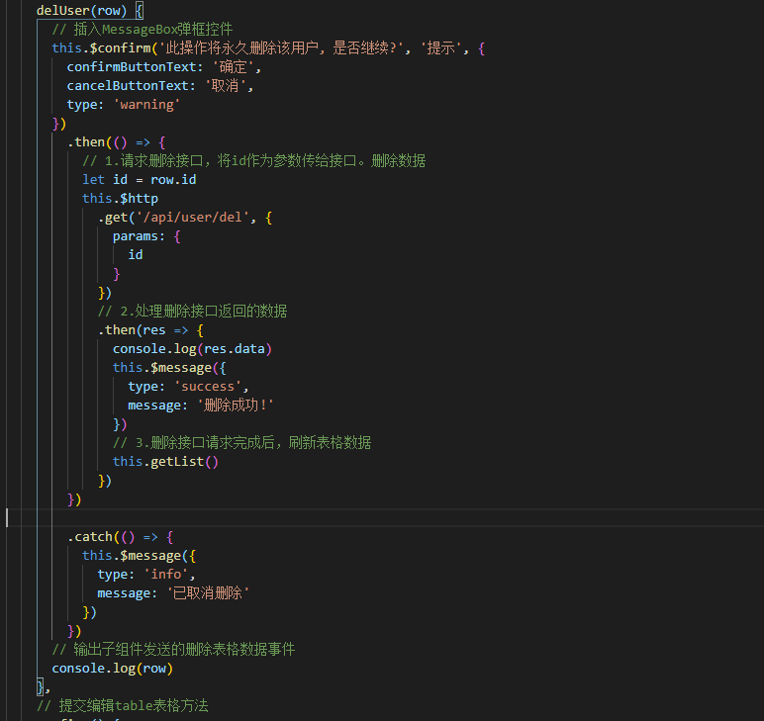Click the console.log(row) statement
Viewport: 764px width, 721px height.
[x=113, y=669]
